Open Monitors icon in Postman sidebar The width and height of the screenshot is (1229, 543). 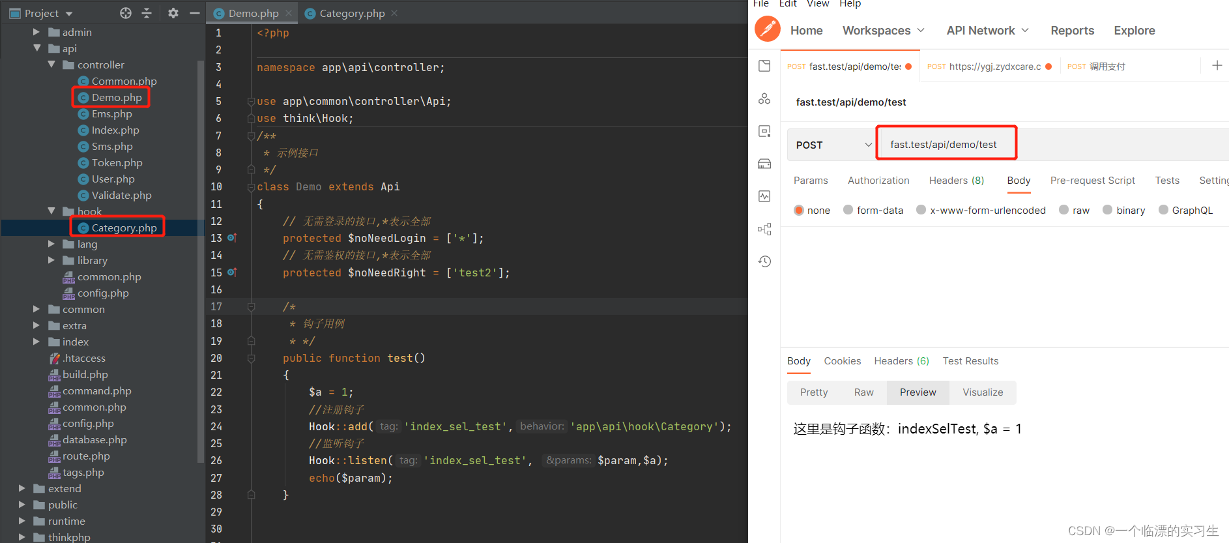[x=764, y=196]
